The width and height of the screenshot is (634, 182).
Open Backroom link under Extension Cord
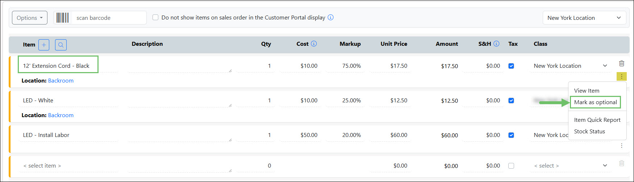click(61, 81)
